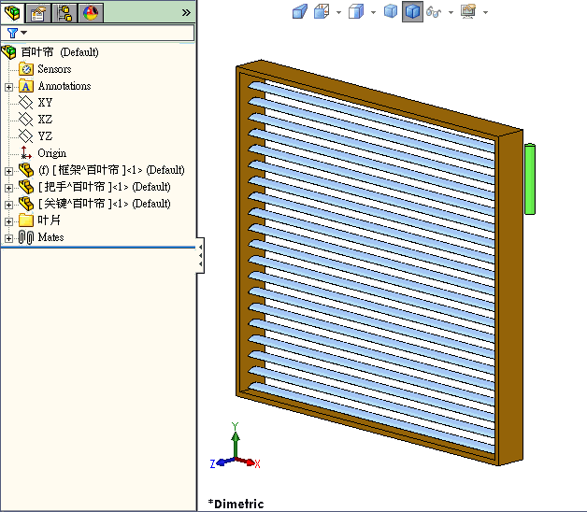Click the Origin axes icon

pos(26,153)
